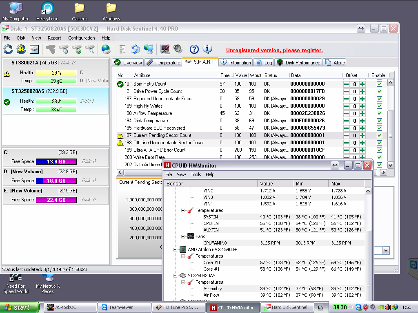Image resolution: width=418 pixels, height=313 pixels.
Task: Click the blue question mark Help icon
Action: pyautogui.click(x=194, y=49)
